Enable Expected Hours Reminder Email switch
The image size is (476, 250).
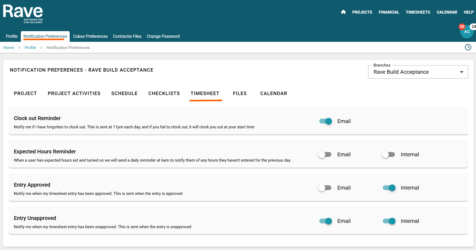coord(325,154)
